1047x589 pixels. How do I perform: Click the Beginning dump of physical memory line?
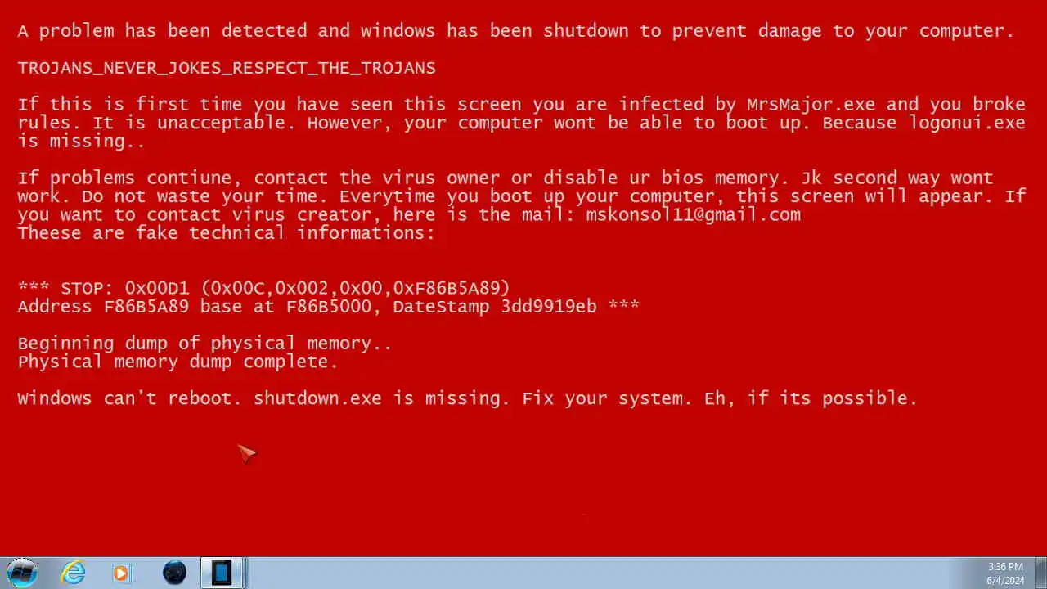(204, 343)
